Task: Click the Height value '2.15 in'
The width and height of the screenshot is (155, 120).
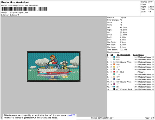Action: click(151, 7)
